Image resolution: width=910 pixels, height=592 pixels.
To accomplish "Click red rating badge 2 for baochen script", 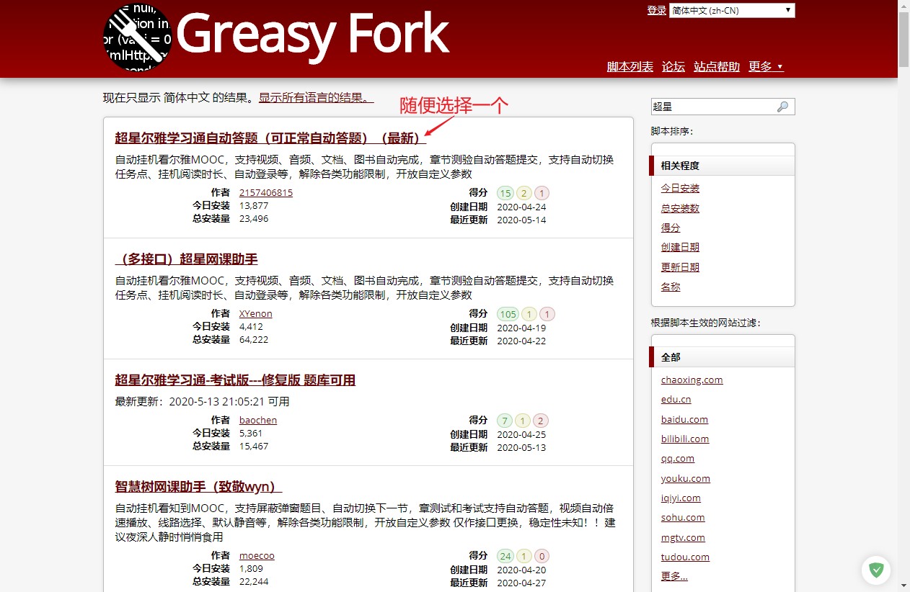I will click(x=542, y=421).
